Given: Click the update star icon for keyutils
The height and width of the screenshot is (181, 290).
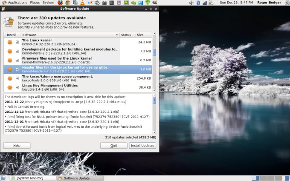Looking at the screenshot, I should point(10,87).
